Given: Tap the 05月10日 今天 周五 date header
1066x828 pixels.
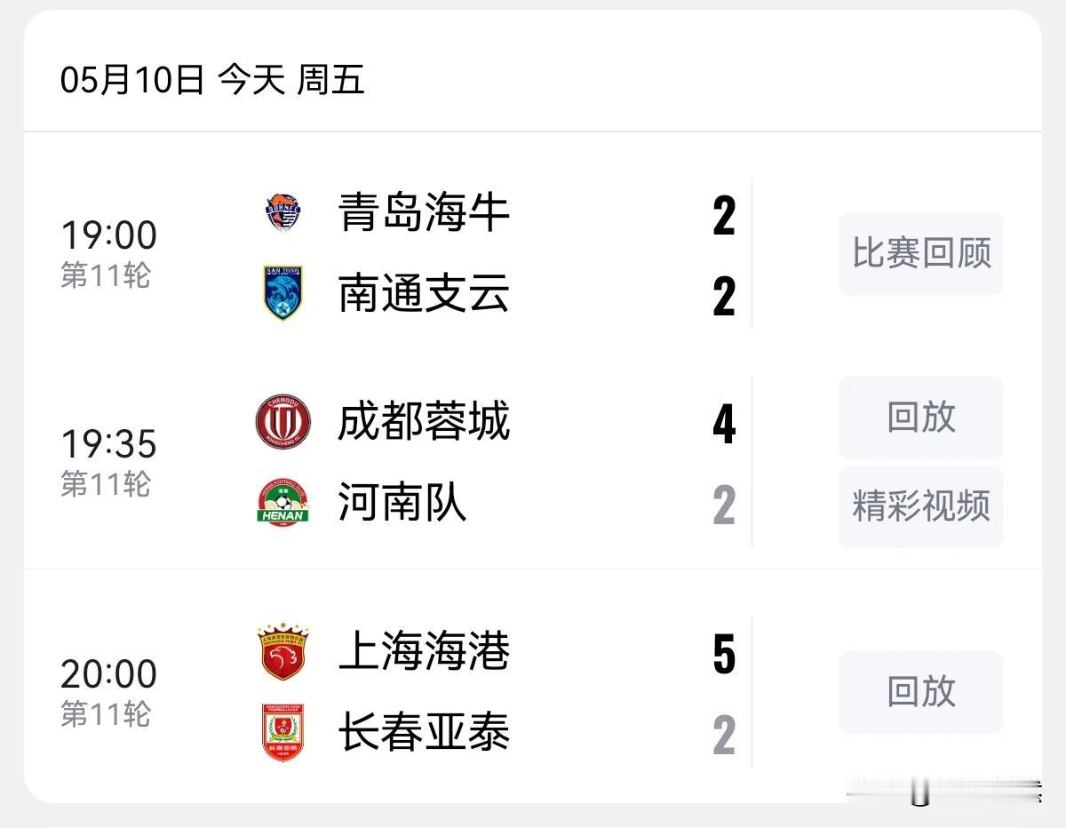Looking at the screenshot, I should [212, 81].
